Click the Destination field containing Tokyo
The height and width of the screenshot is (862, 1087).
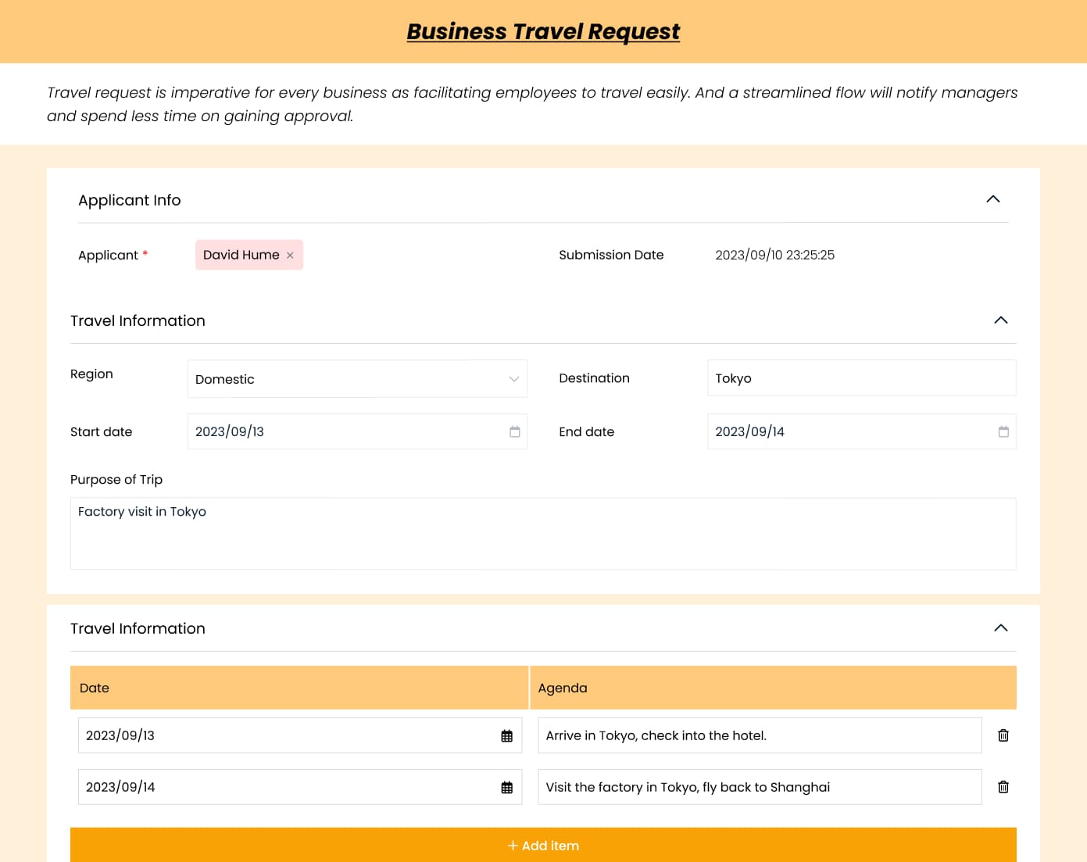(x=861, y=378)
